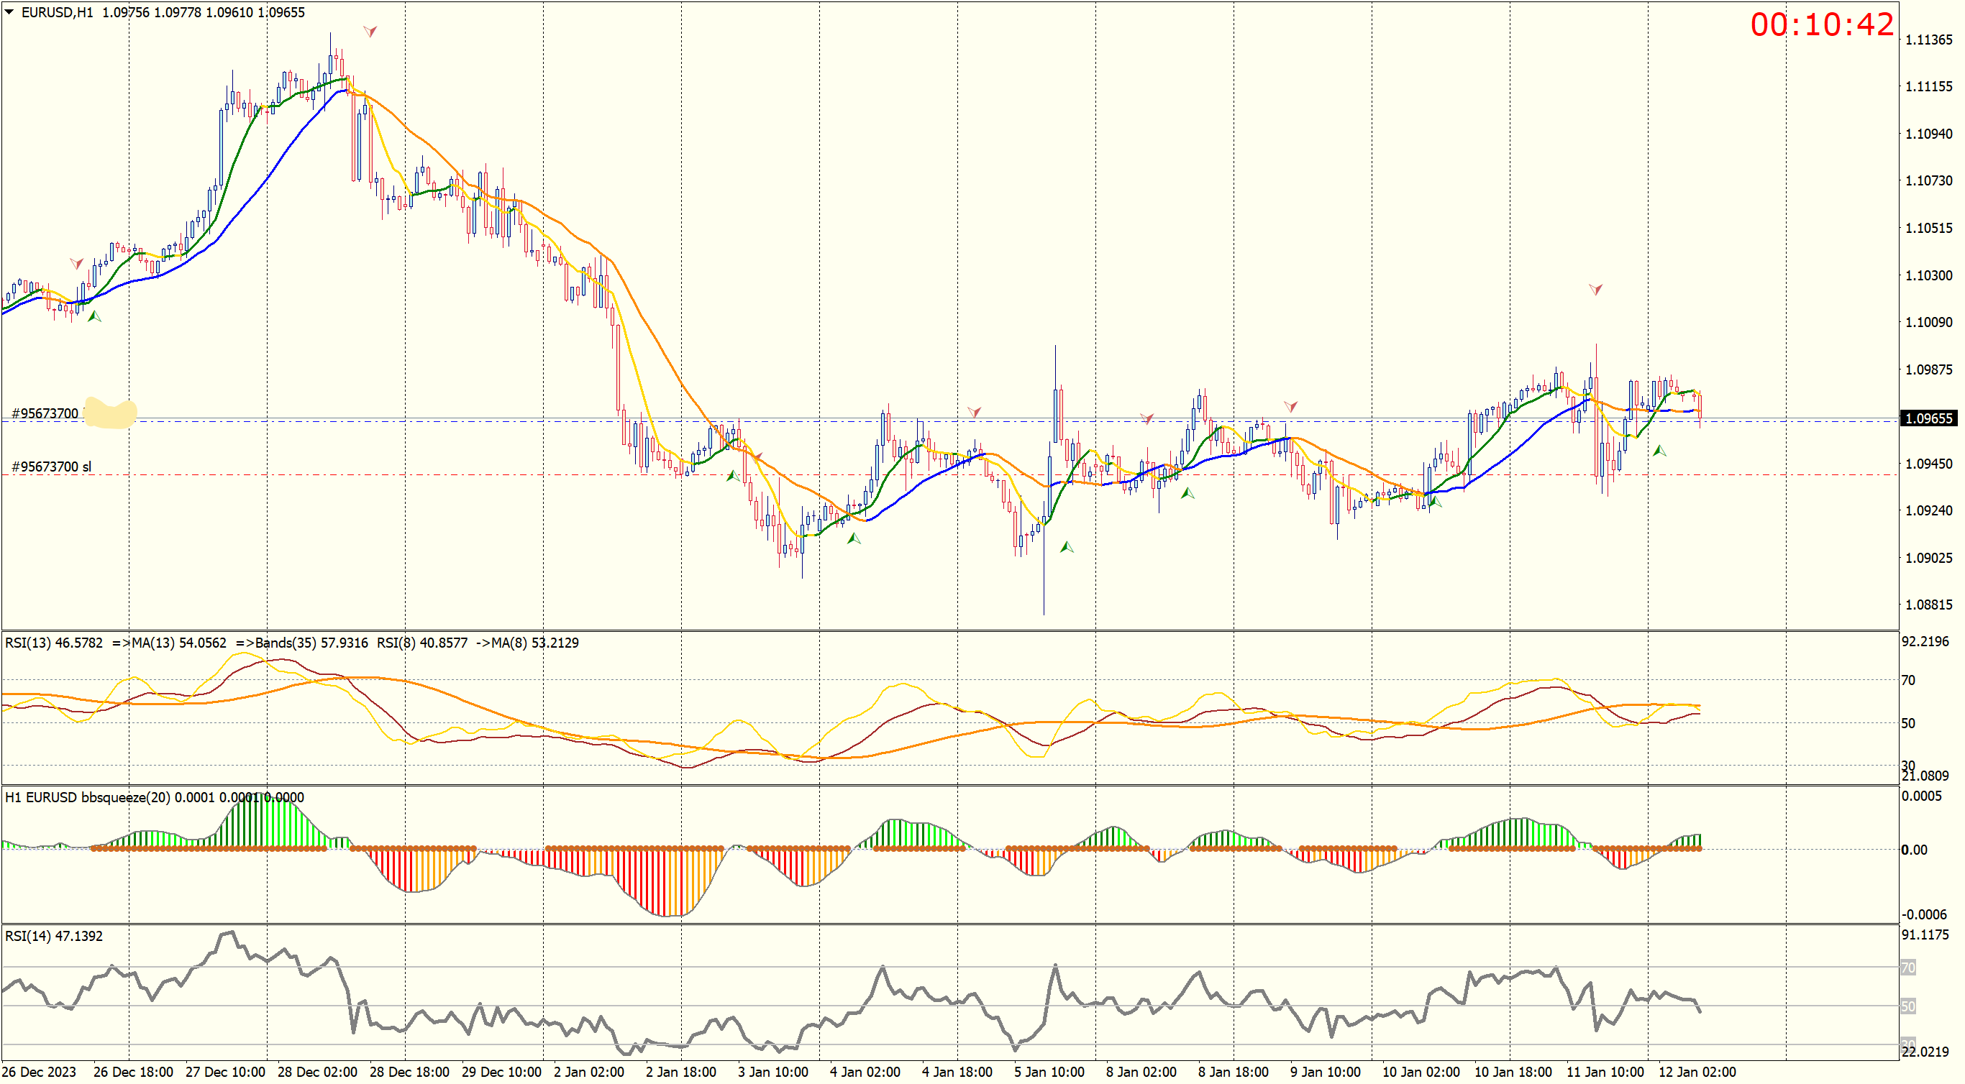Select the #95673700 order line label
This screenshot has height=1084, width=1965.
[45, 413]
